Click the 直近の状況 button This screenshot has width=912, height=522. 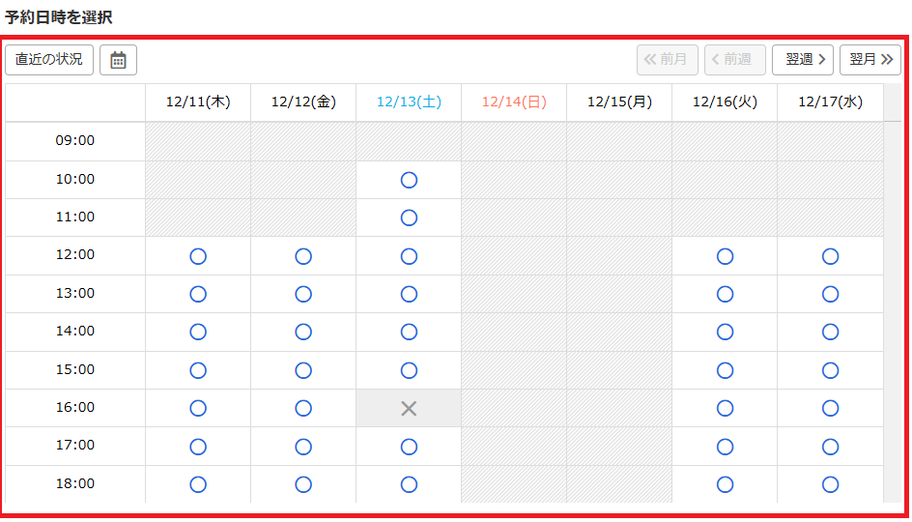(49, 60)
